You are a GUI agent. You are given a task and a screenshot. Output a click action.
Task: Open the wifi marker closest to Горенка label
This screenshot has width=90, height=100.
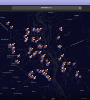(8, 23)
